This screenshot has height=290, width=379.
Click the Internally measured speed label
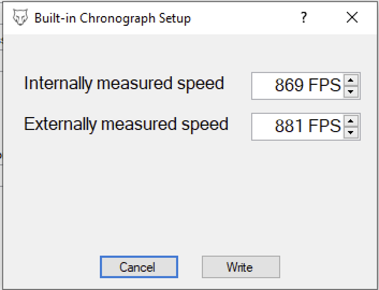point(124,84)
